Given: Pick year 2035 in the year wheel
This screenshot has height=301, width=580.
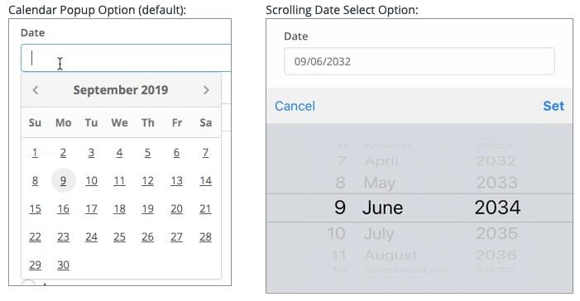Looking at the screenshot, I should click(x=496, y=234).
